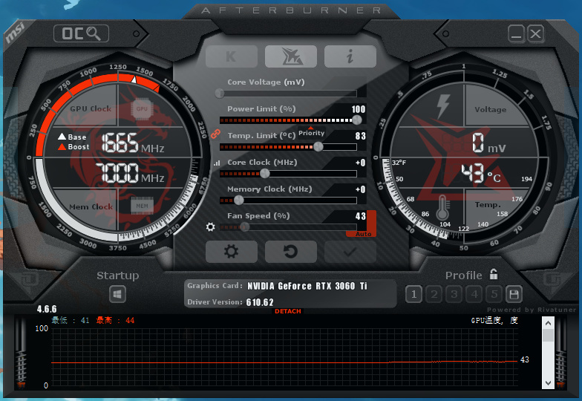Click the 43 °C temperature reading
This screenshot has width=582, height=401.
pos(481,174)
